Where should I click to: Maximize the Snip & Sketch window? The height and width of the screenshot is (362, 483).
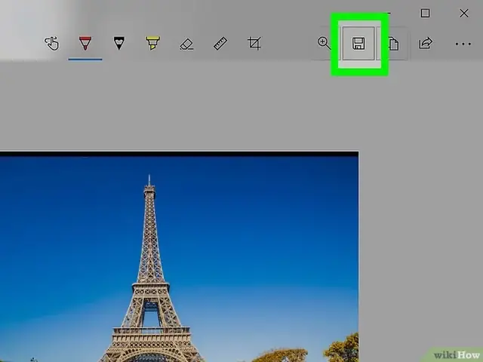[x=425, y=14]
